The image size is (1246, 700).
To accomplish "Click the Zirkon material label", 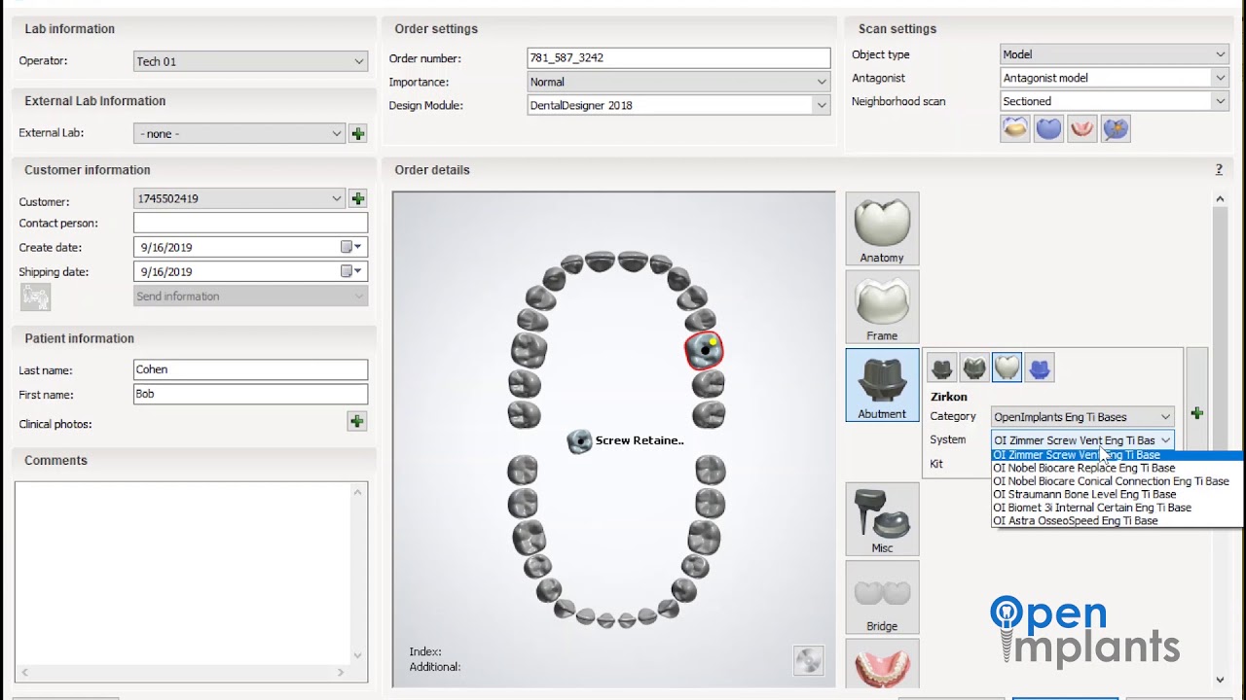I will click(949, 397).
